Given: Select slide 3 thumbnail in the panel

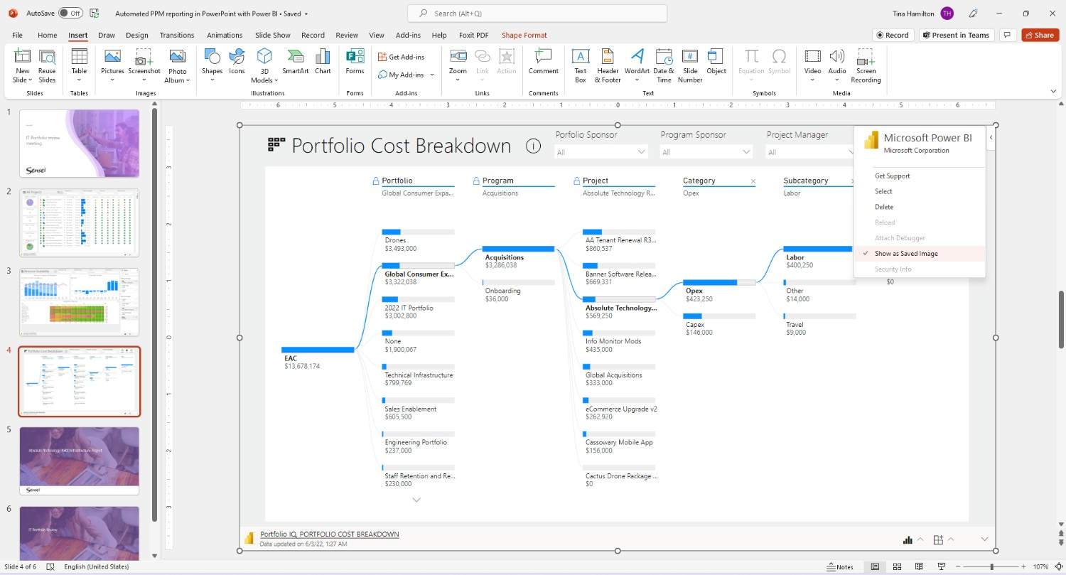Looking at the screenshot, I should (80, 301).
